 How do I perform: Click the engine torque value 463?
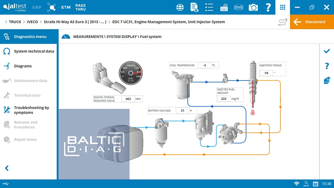point(128,99)
